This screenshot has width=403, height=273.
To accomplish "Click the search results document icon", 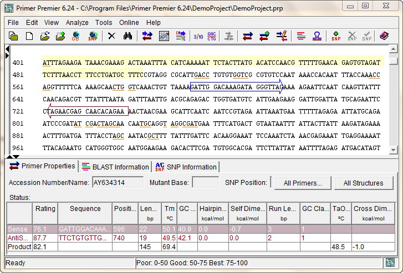I will [x=164, y=36].
